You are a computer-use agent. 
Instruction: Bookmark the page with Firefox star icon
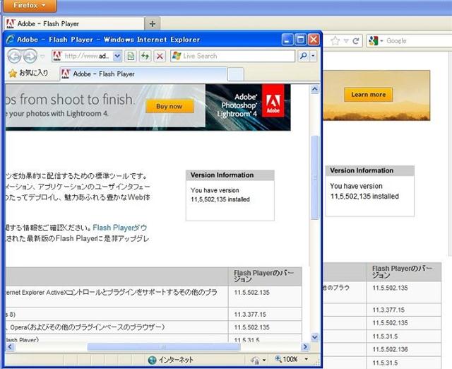[x=335, y=41]
